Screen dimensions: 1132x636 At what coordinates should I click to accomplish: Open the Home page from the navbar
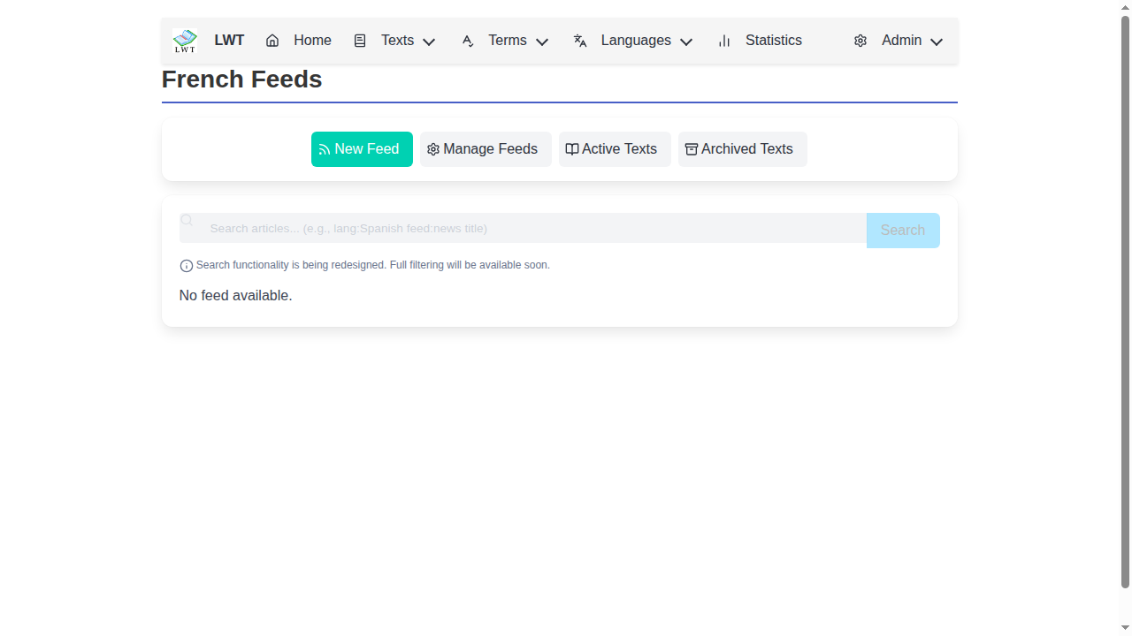pos(311,40)
